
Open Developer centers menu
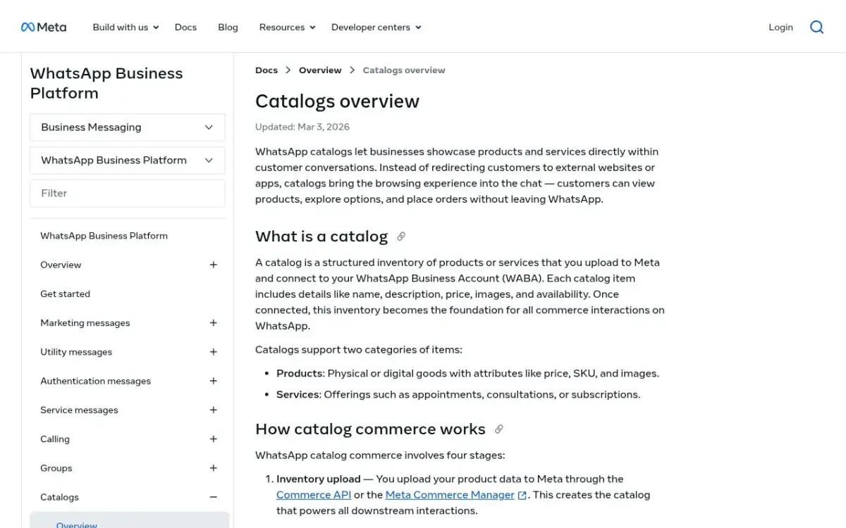click(x=376, y=27)
